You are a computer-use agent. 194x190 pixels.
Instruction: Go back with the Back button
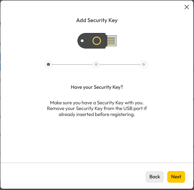coord(155,177)
